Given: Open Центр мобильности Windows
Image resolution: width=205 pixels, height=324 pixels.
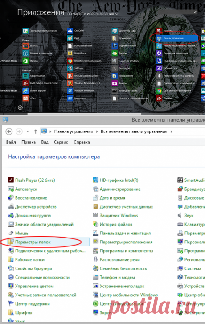Looking at the screenshot, I should 125,295.
